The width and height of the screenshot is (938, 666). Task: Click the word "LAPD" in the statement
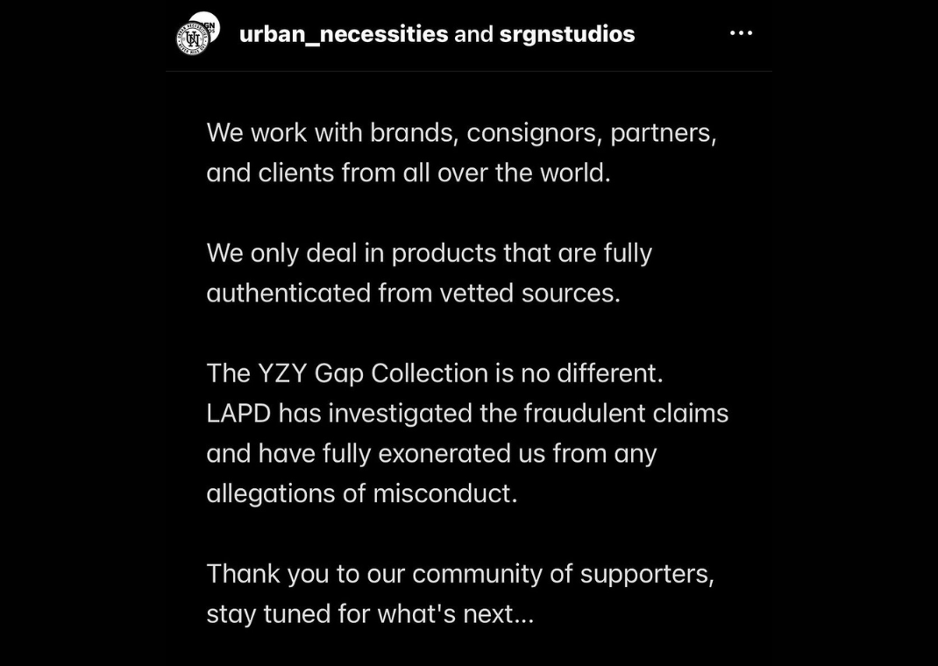[x=238, y=413]
